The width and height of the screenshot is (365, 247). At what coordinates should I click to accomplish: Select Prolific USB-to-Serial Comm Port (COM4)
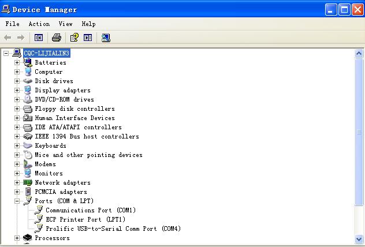(x=113, y=229)
